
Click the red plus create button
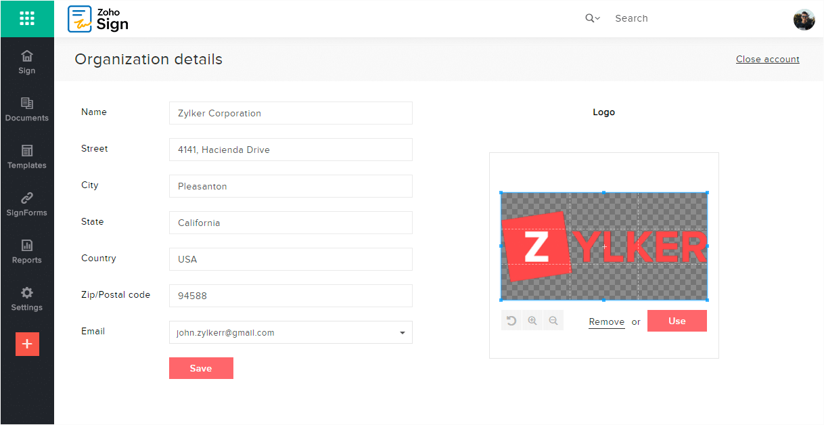point(27,344)
